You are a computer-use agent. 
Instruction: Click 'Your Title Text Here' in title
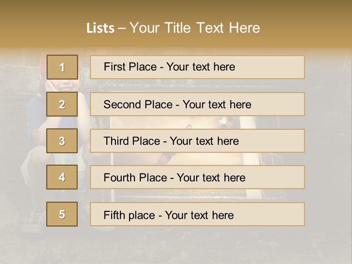tap(195, 28)
